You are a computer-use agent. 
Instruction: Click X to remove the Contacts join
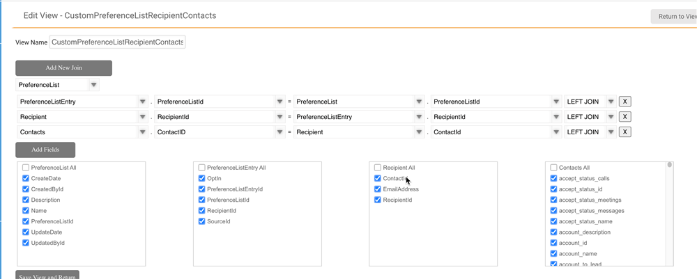(x=625, y=132)
